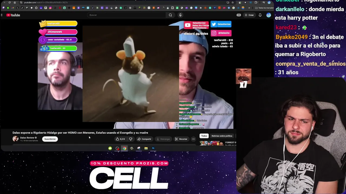Click the Chrome home button
The width and height of the screenshot is (346, 194).
(15, 2)
